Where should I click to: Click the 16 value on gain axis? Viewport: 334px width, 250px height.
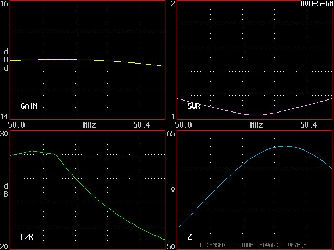(x=4, y=4)
